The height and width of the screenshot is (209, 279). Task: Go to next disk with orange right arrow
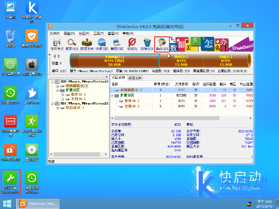coord(59,56)
